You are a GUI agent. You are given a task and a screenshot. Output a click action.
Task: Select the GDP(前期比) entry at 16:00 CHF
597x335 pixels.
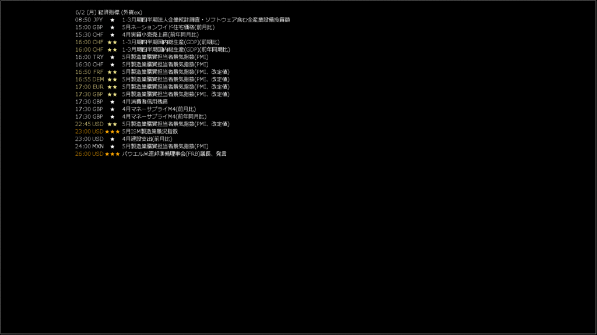coord(171,42)
